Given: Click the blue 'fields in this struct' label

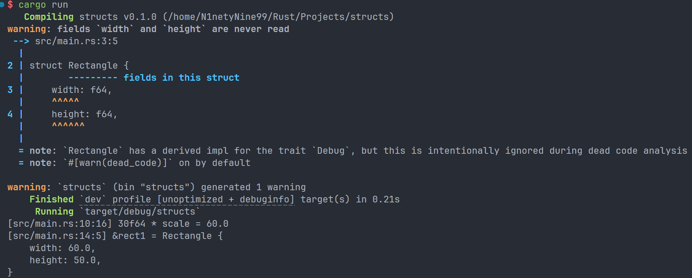Looking at the screenshot, I should tap(181, 78).
